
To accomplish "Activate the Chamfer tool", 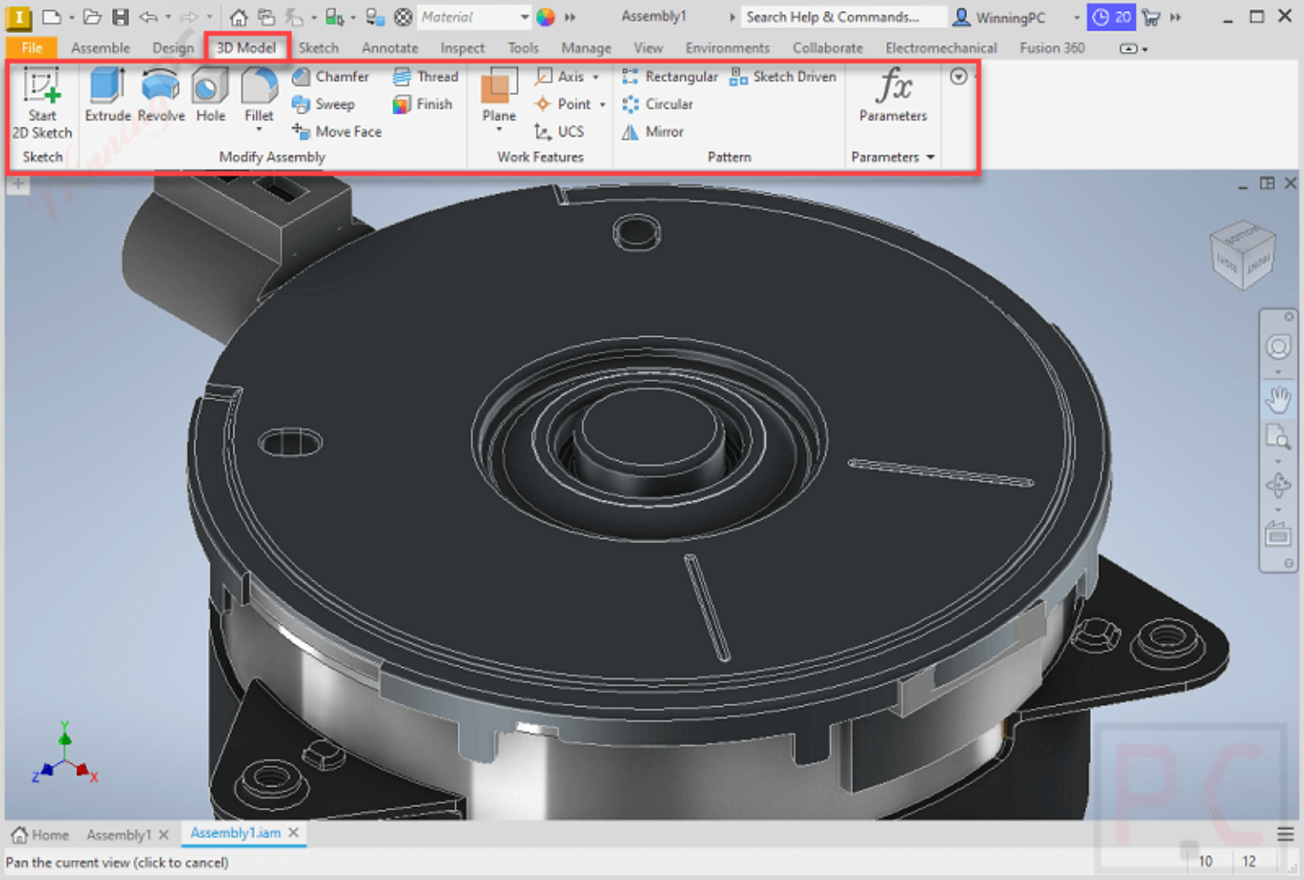I will [x=331, y=76].
